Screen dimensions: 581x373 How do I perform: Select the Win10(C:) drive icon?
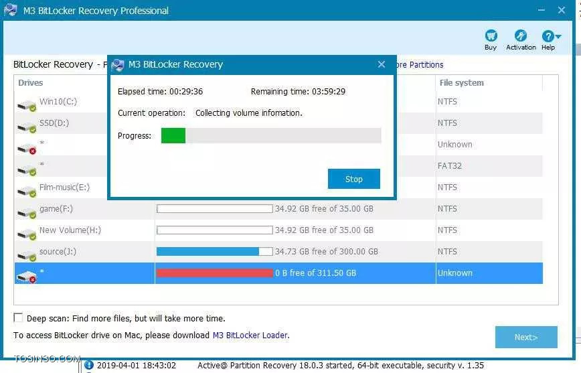(x=27, y=106)
